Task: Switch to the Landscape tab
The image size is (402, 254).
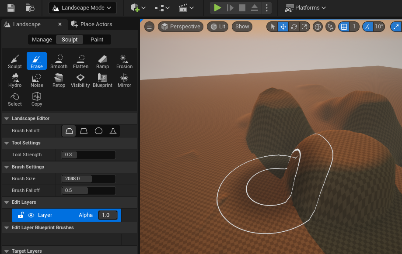Action: point(27,24)
